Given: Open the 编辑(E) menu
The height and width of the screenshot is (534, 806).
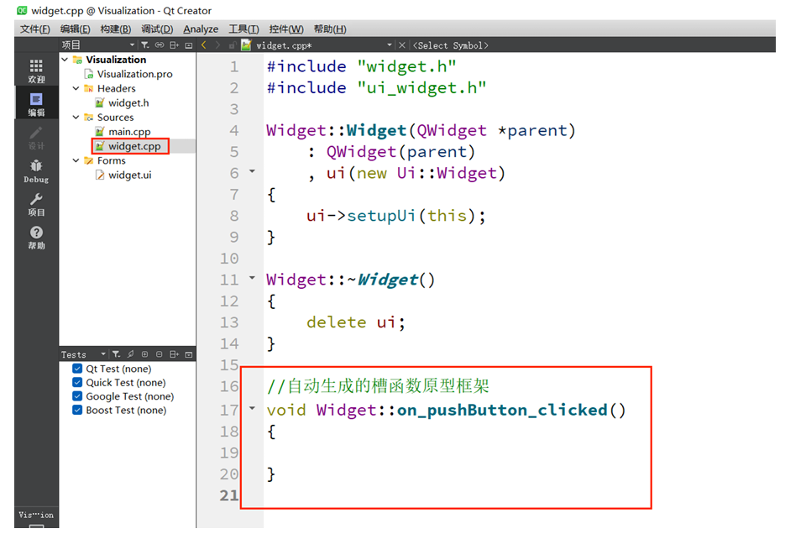Looking at the screenshot, I should tap(75, 29).
